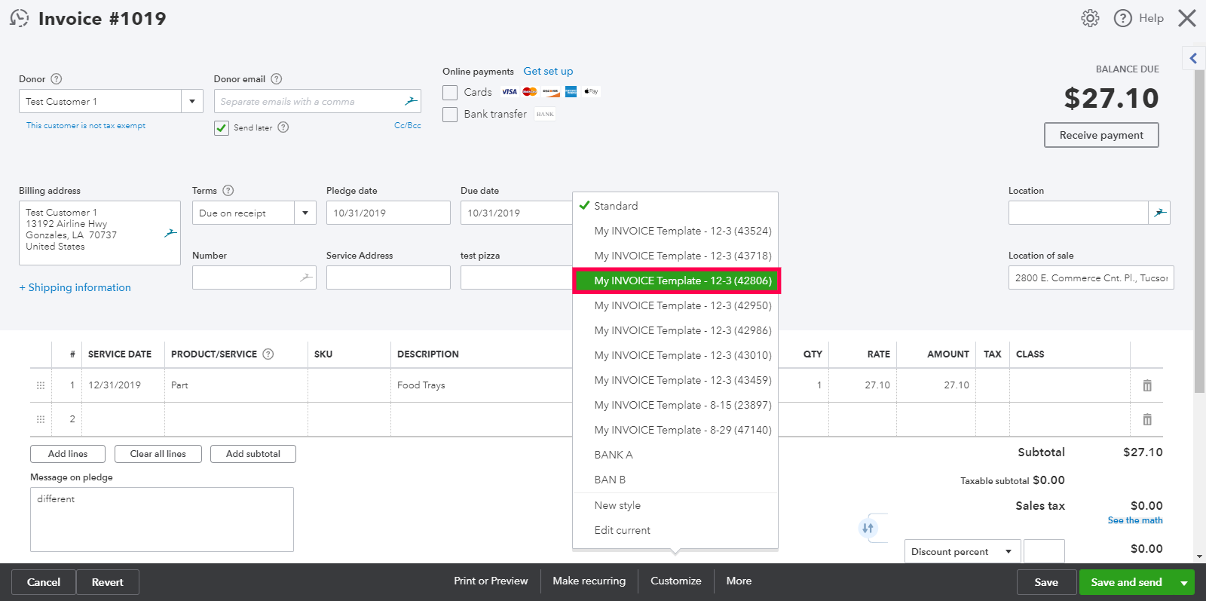Open the settings gear icon

[1090, 18]
